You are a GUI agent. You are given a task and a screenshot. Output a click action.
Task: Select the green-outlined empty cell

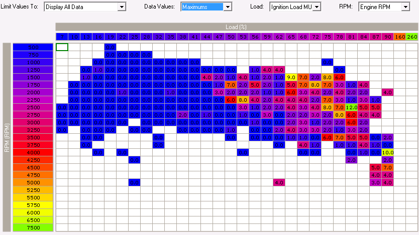click(x=62, y=47)
